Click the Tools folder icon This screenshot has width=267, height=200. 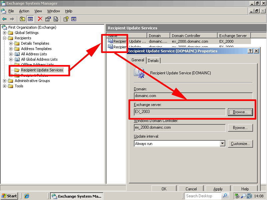point(11,86)
